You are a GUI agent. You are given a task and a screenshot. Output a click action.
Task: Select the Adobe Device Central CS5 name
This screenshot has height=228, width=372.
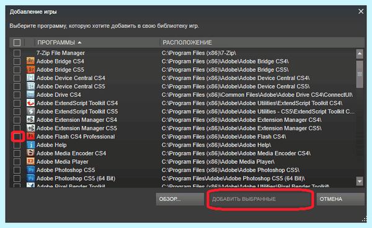[71, 86]
